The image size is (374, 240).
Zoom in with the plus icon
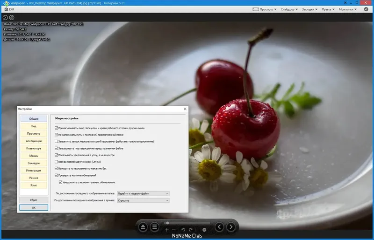coord(167,230)
